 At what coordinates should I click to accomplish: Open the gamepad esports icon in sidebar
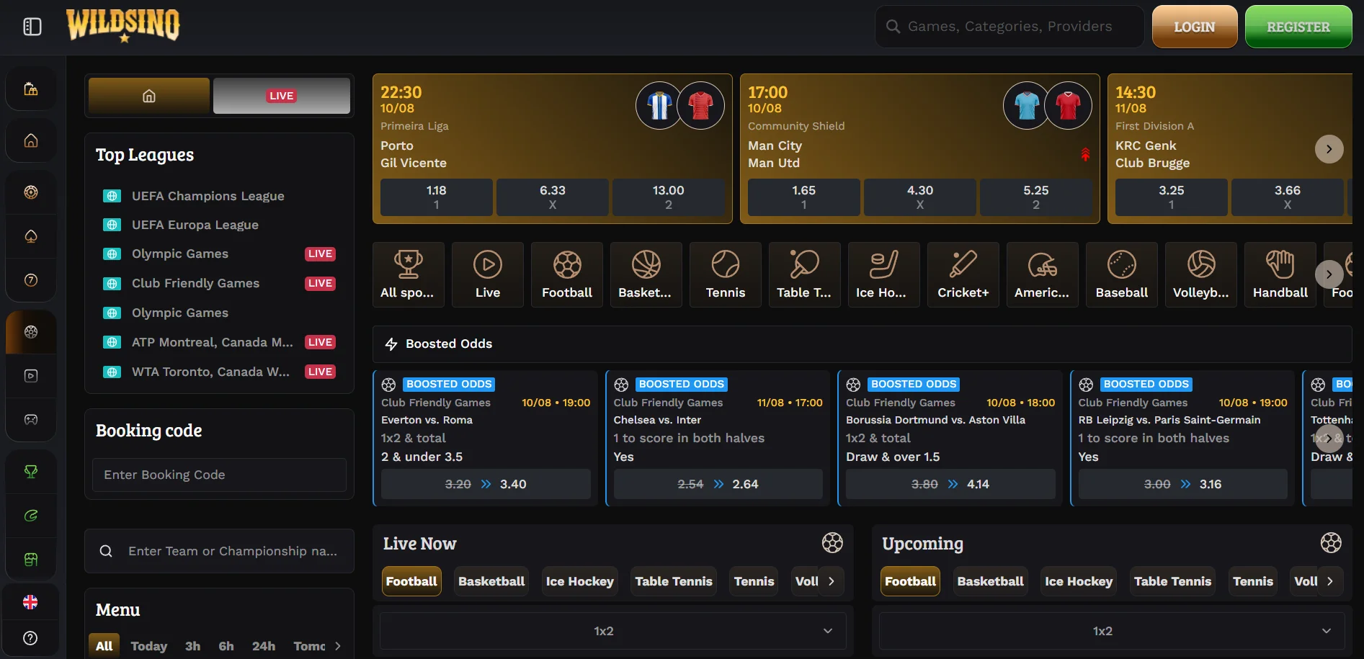tap(31, 420)
